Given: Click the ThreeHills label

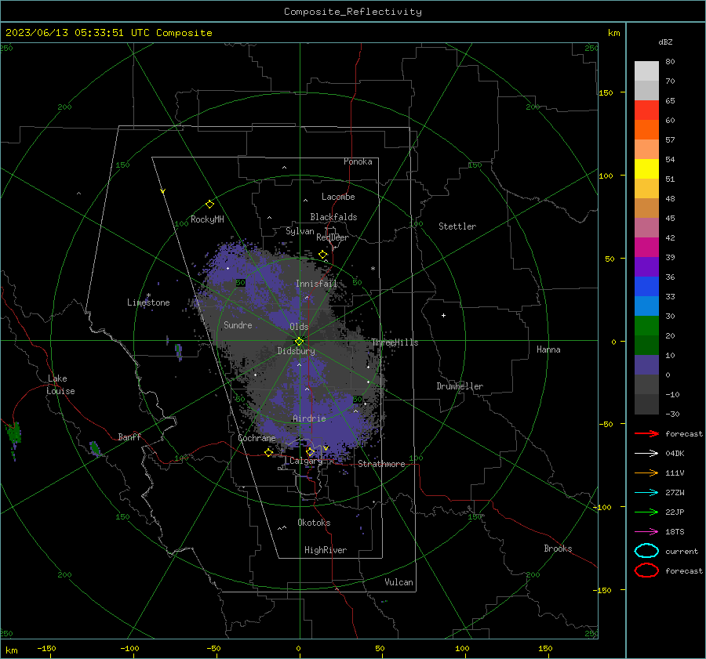Looking at the screenshot, I should click(395, 342).
